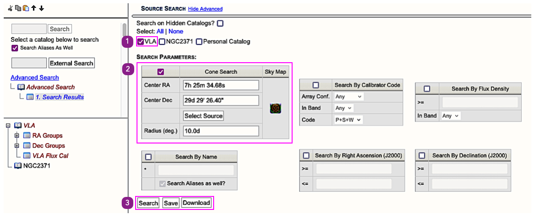Toggle the Search By Flux Density checkbox
The width and height of the screenshot is (535, 215).
coord(427,89)
